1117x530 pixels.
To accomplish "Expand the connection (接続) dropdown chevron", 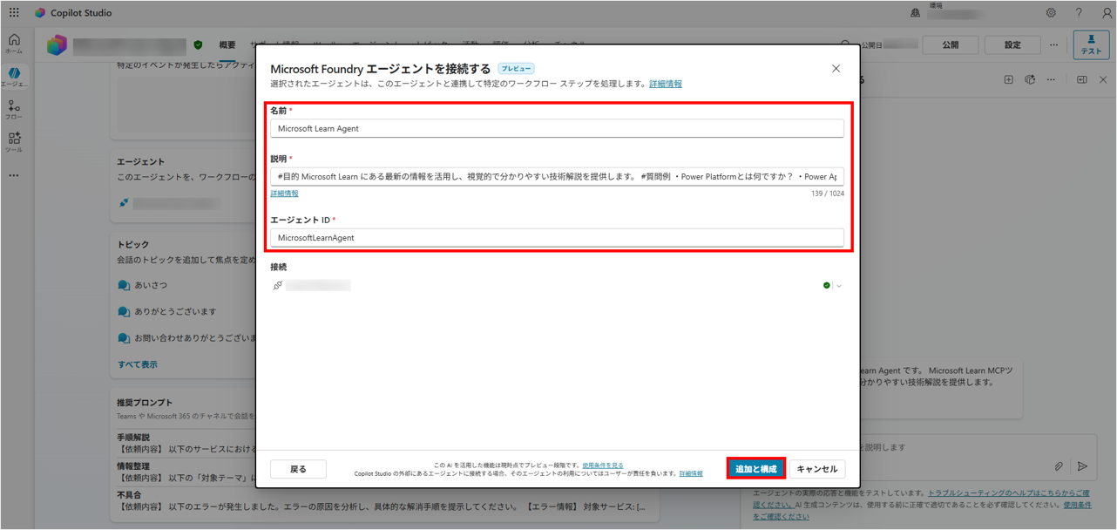I will 839,286.
